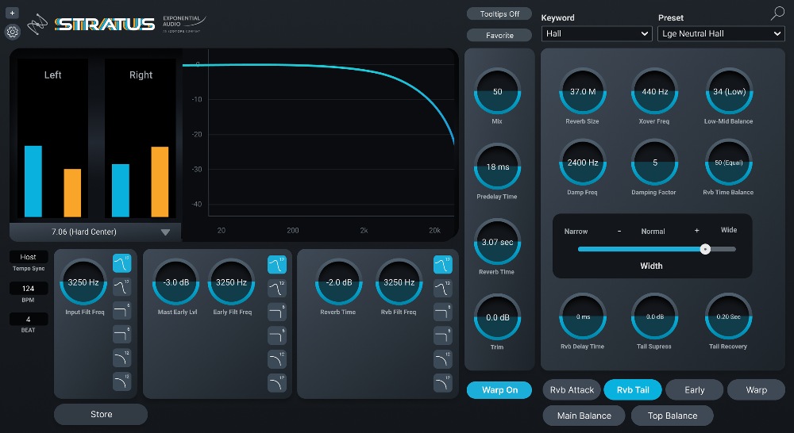The image size is (794, 433).
Task: Open the Preset dropdown Lge Neutral Hall
Action: [x=721, y=33]
